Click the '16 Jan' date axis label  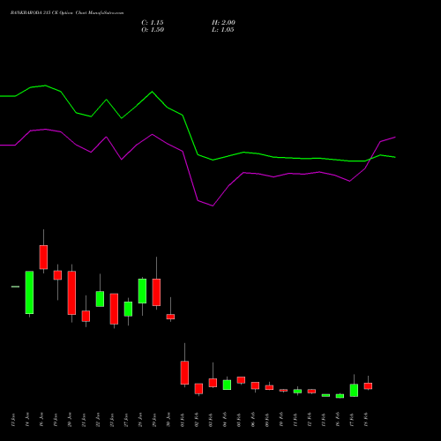pyautogui.click(x=41, y=420)
